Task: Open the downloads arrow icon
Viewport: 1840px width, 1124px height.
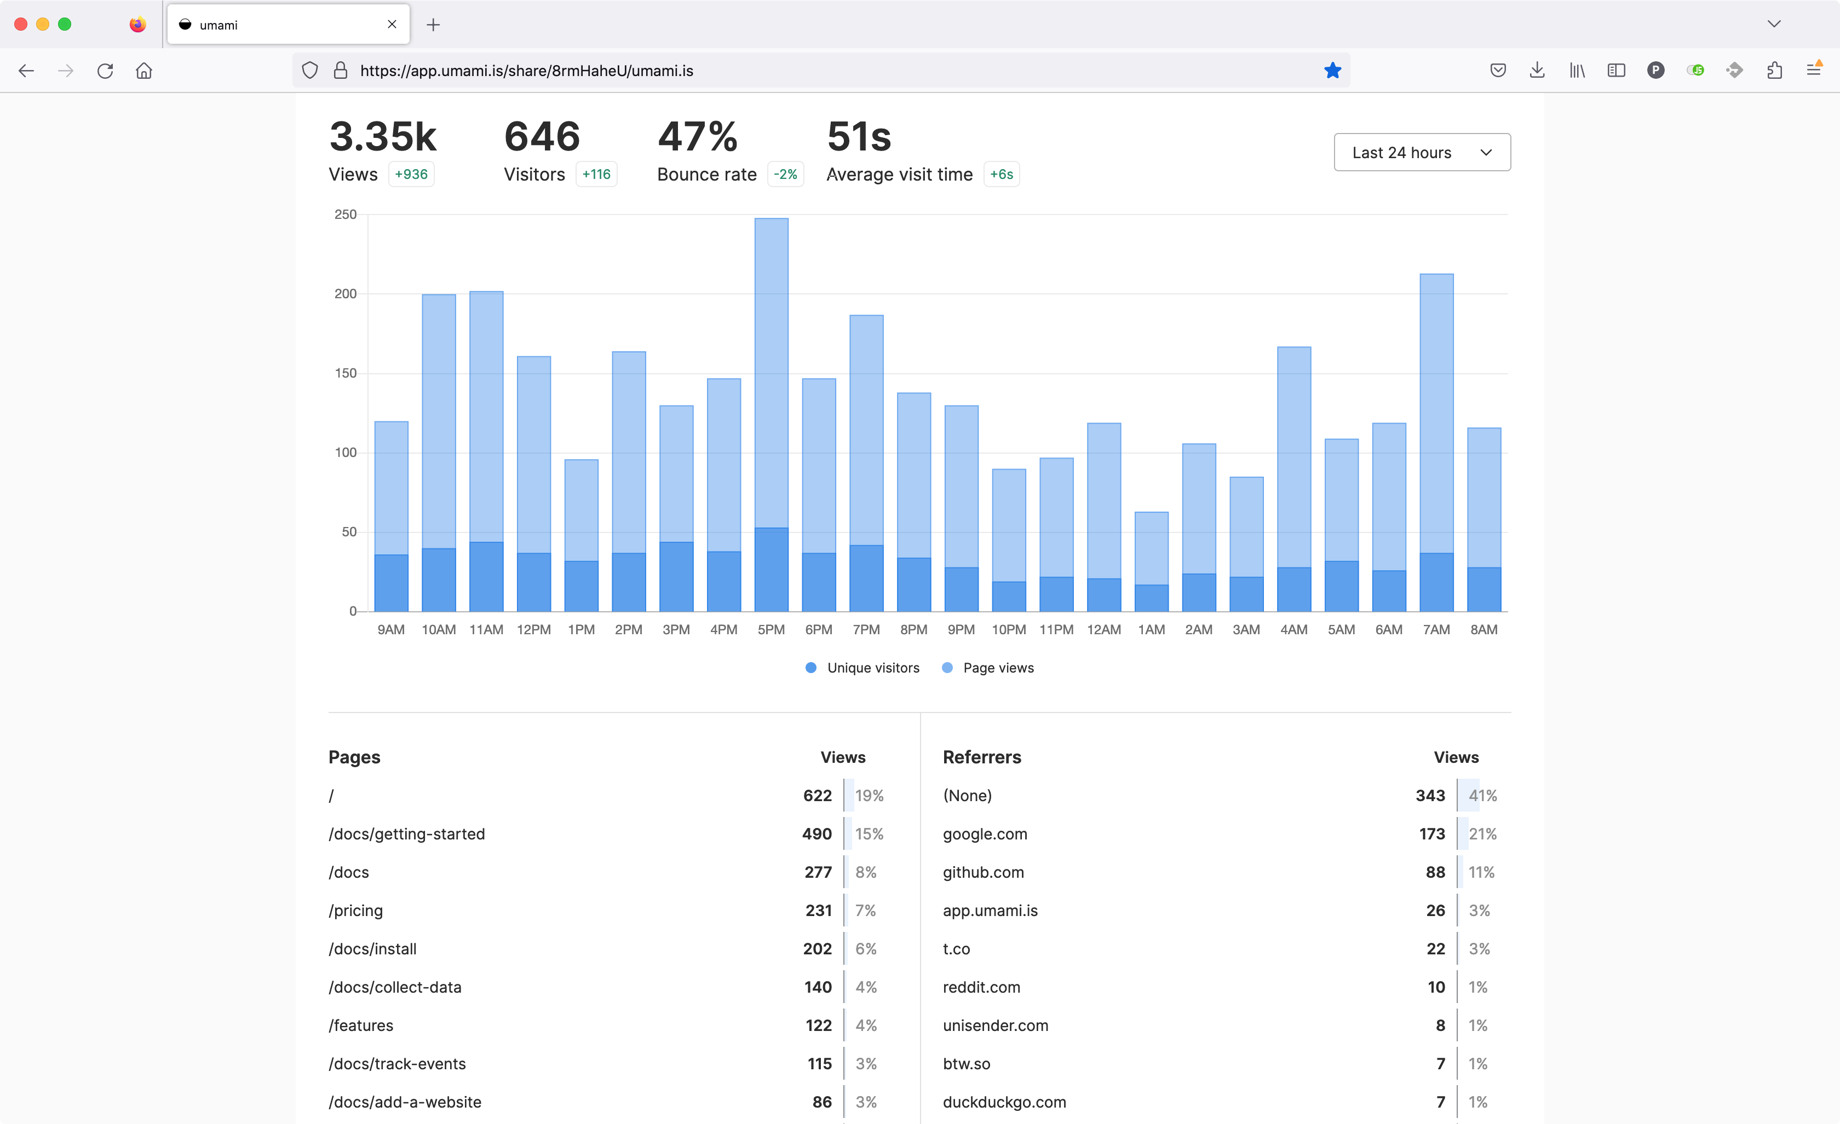Action: [x=1537, y=70]
